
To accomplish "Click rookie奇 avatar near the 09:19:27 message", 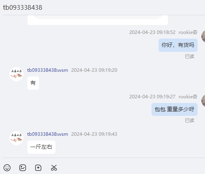I will pos(203,101).
